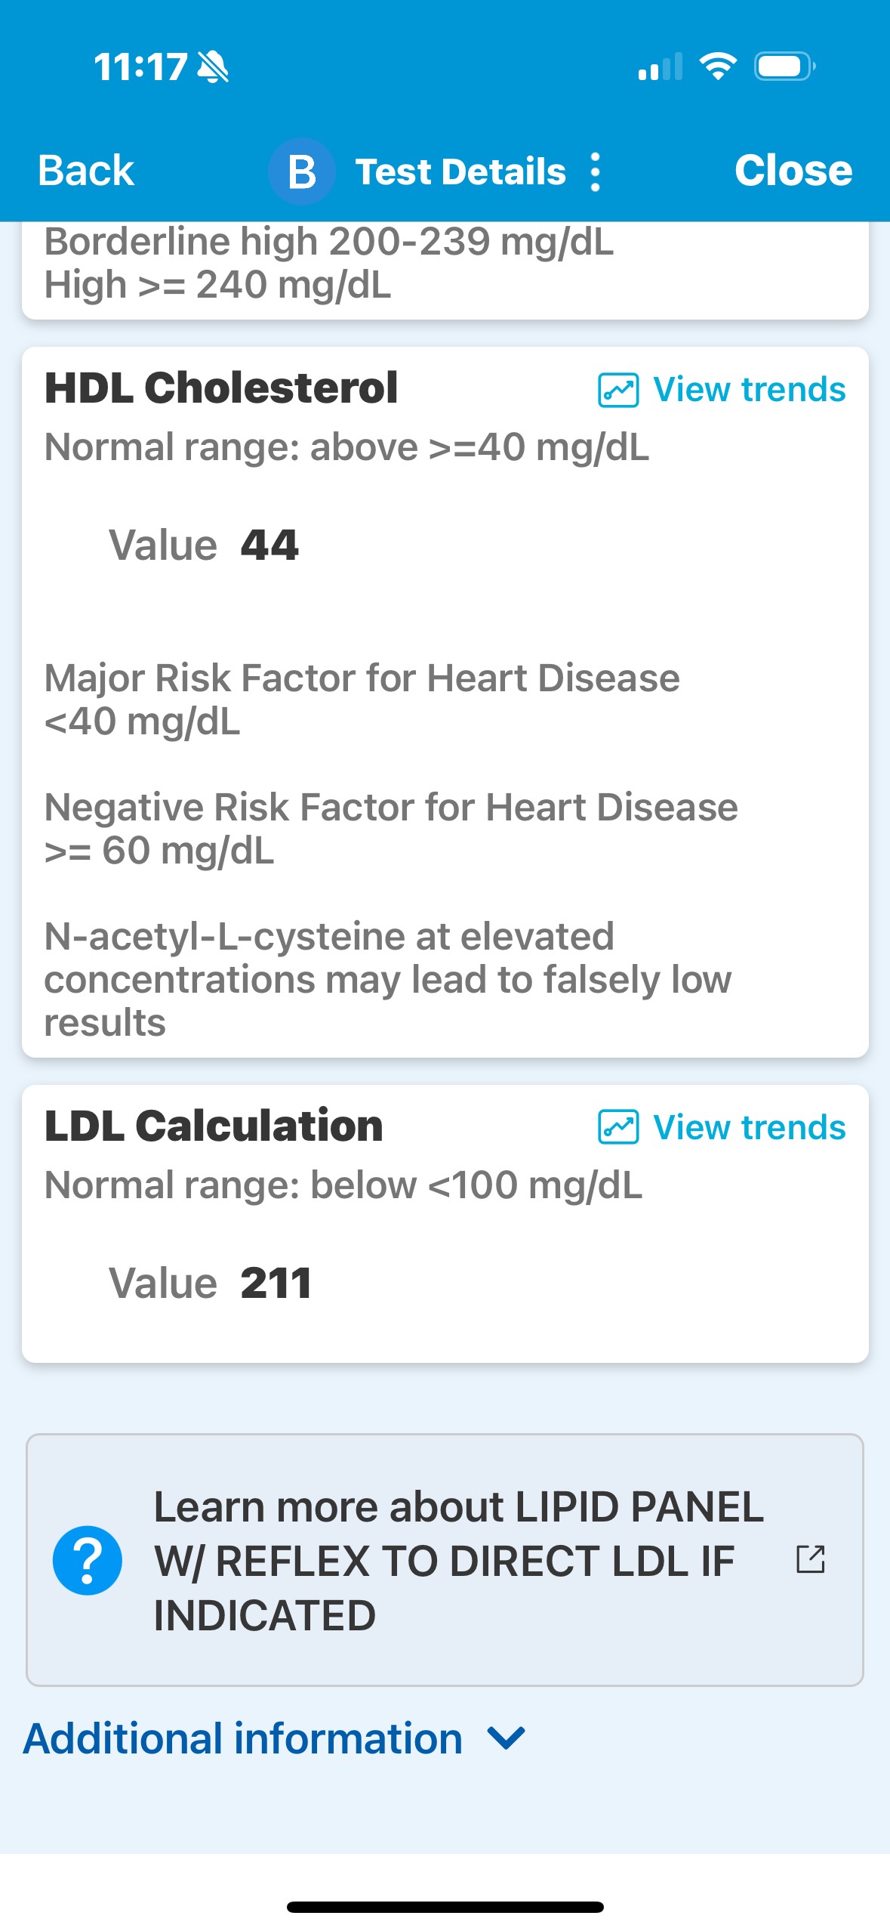Viewport: 890px width, 1931px height.
Task: Tap the cellular signal bars icon
Action: click(660, 67)
